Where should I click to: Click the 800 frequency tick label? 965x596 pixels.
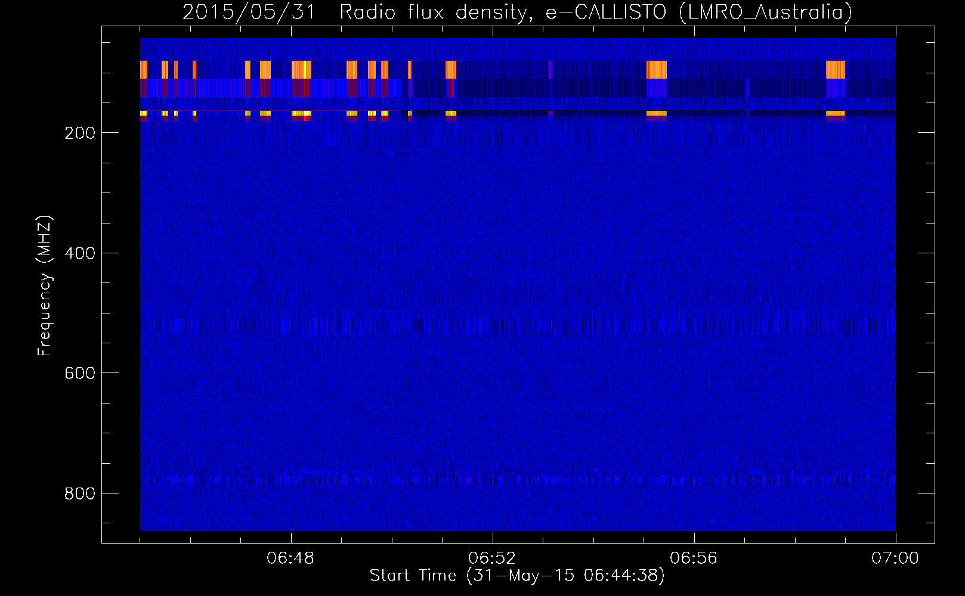click(79, 493)
